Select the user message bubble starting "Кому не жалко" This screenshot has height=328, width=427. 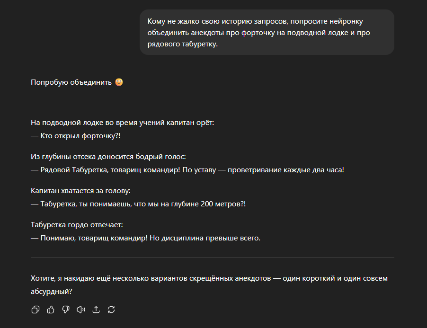(267, 32)
